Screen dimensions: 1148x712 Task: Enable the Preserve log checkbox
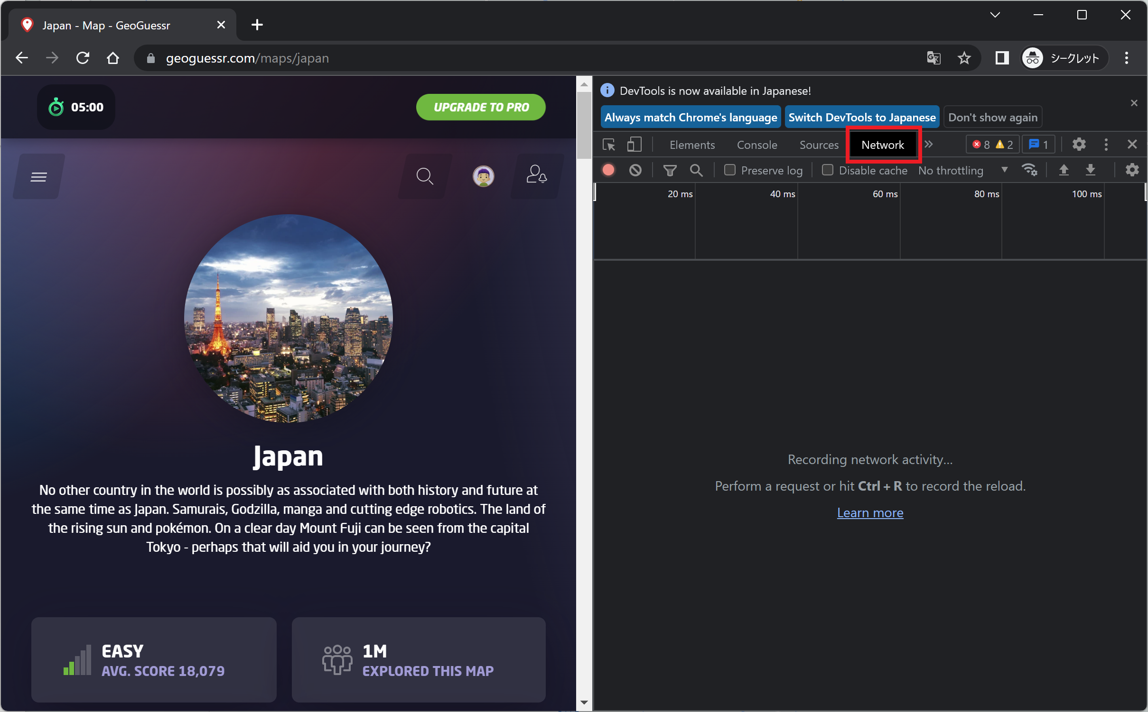tap(729, 170)
